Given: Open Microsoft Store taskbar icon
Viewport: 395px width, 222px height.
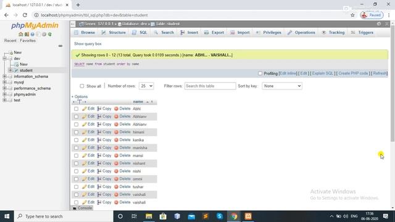Looking at the screenshot, I should point(163,216).
